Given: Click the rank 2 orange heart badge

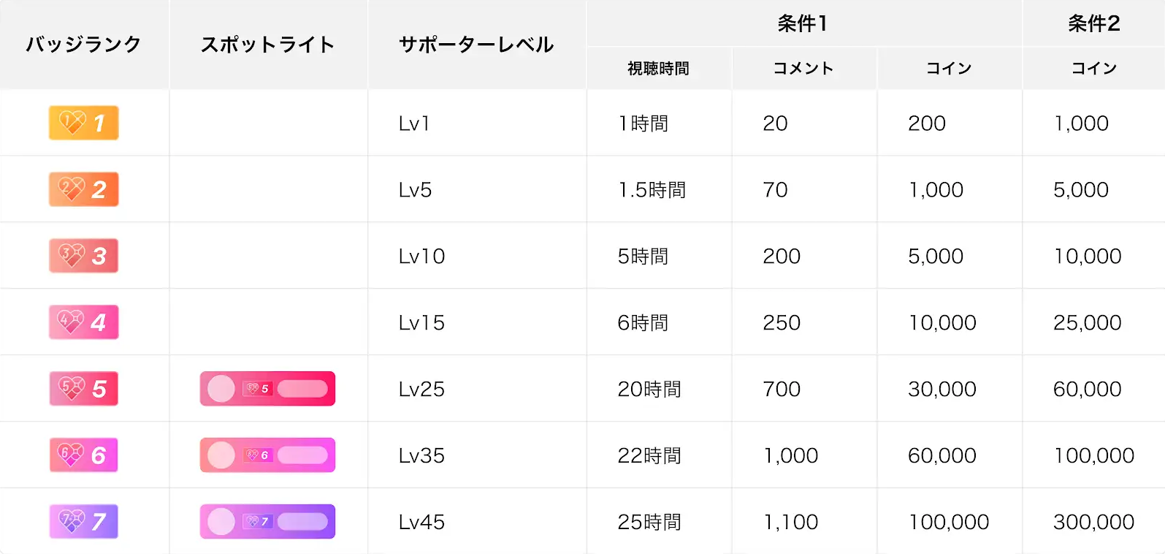Looking at the screenshot, I should [83, 189].
